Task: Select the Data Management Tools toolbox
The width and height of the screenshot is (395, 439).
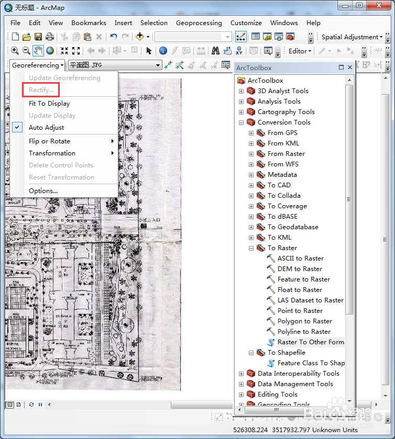Action: [295, 384]
